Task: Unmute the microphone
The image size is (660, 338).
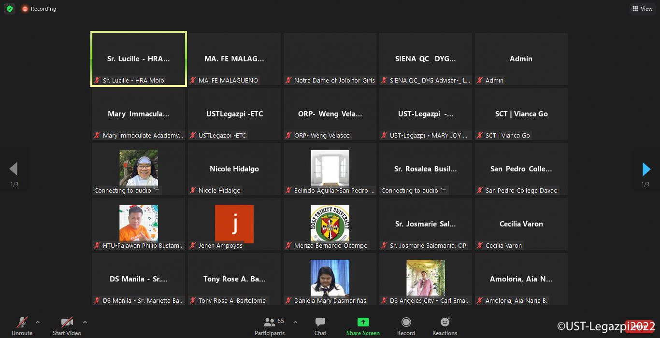Action: [x=22, y=325]
